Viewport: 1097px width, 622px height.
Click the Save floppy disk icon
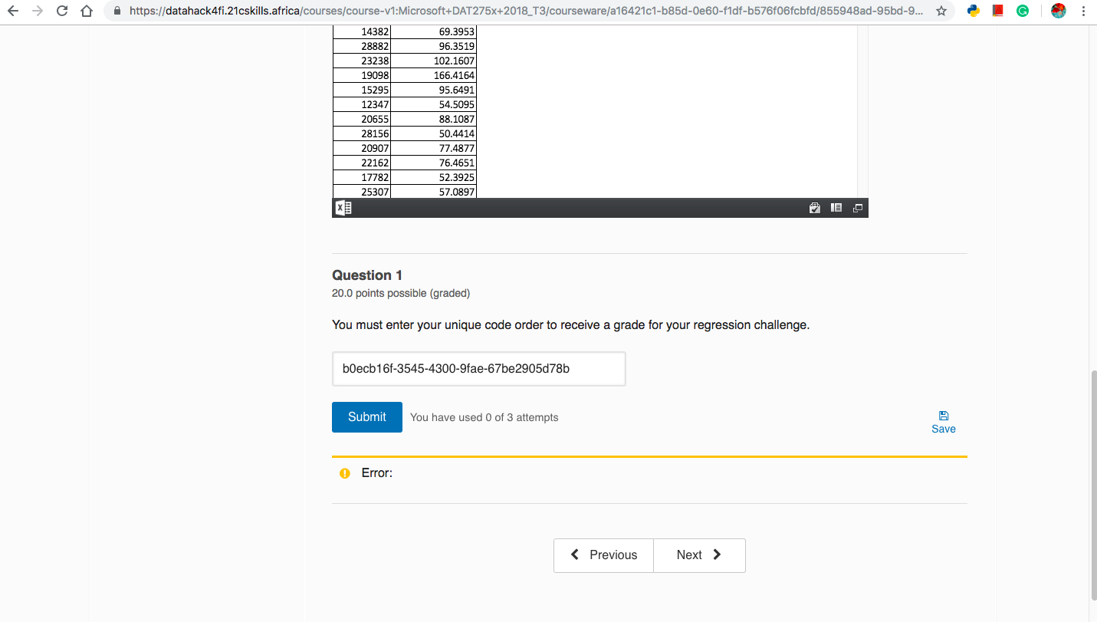click(x=944, y=416)
